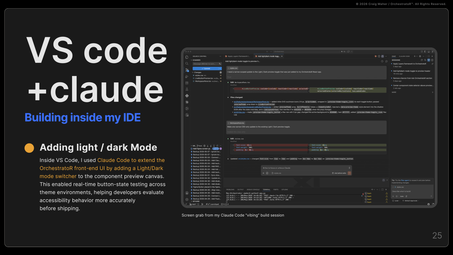Open the Center component state selector session
The image size is (453, 255).
[x=413, y=86]
